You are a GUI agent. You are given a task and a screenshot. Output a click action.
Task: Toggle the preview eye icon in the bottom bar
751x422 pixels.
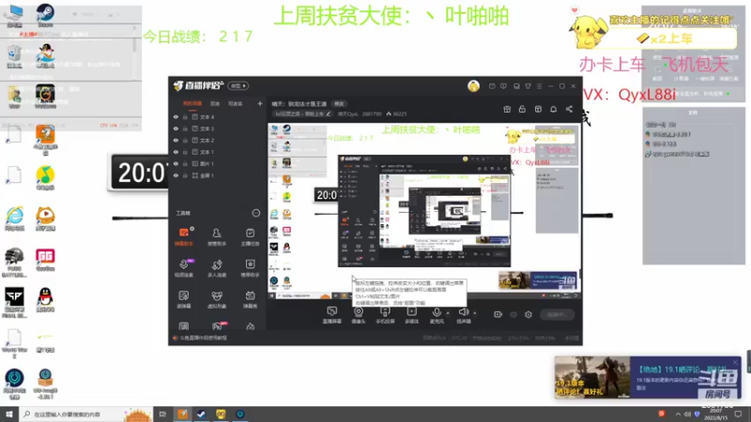pos(513,314)
